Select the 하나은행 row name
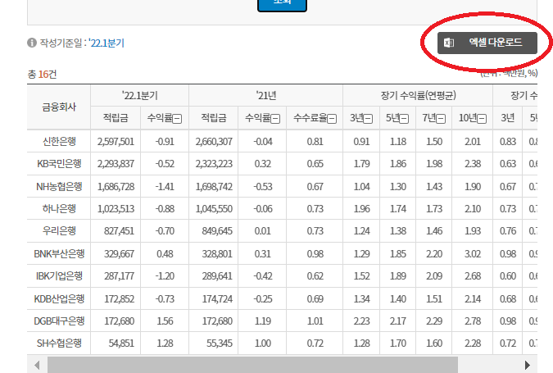The image size is (553, 373). 59,208
